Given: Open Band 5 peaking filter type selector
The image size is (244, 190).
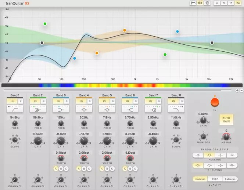Looking at the screenshot, I should 107,109.
